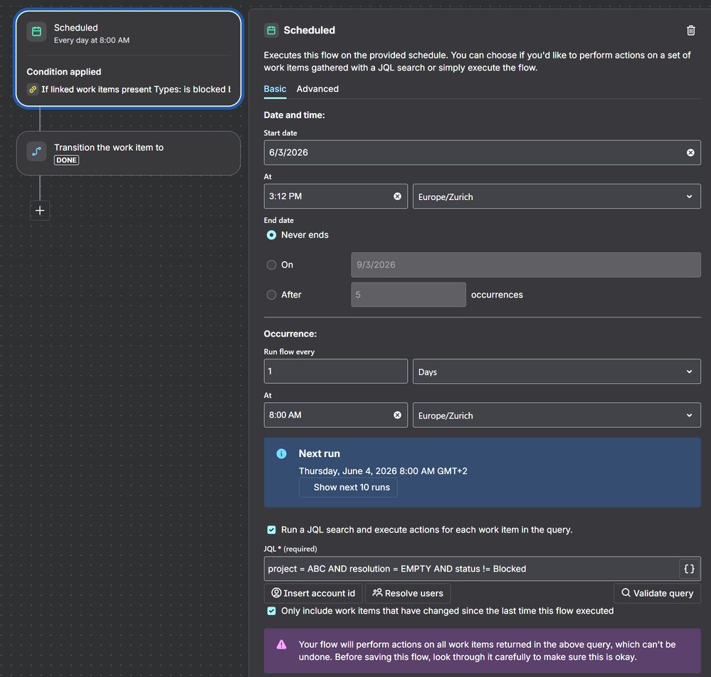Click the Next run date text Thursday, June 4
This screenshot has height=677, width=711.
click(383, 471)
